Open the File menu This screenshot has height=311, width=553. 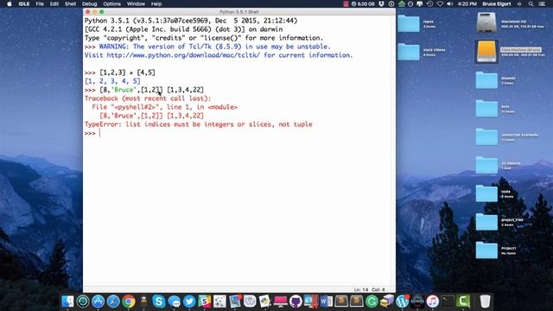pos(40,3)
